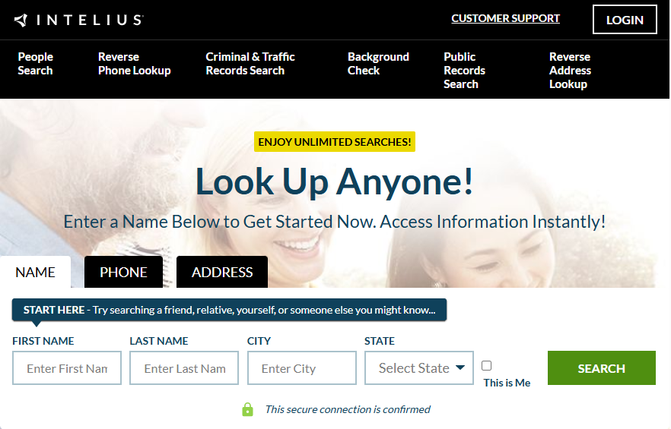Switch to the Phone search tab
671x429 pixels.
tap(123, 272)
